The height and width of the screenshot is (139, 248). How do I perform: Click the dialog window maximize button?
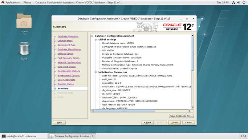(x=187, y=18)
